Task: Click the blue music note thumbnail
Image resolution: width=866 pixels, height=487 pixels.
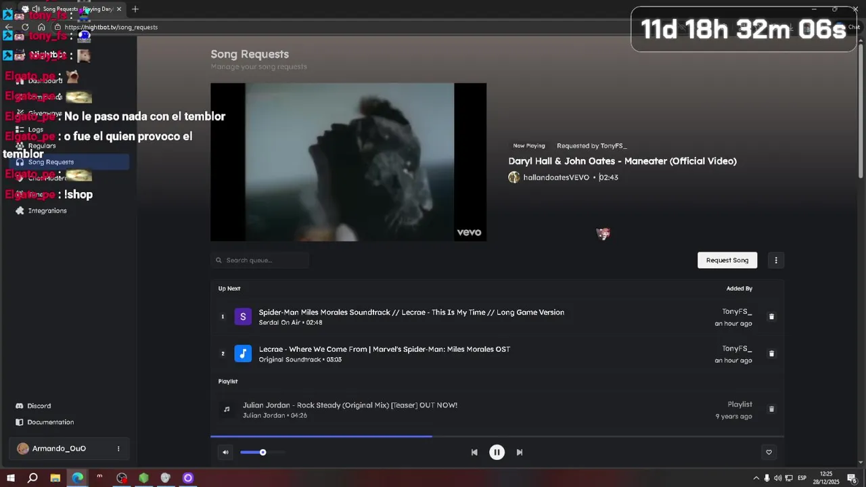Action: click(243, 354)
